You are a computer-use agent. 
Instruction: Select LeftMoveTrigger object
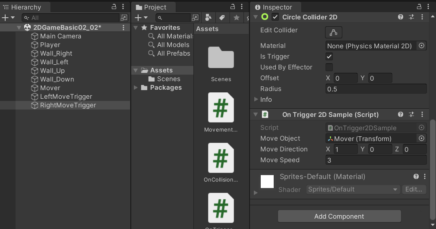66,97
